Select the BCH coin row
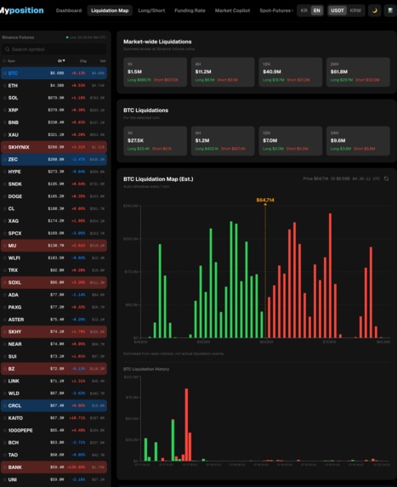Viewport: 397px width, 487px height. [54, 443]
